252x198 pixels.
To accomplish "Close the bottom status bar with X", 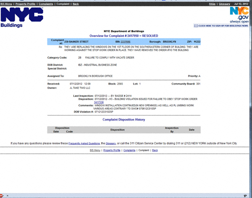I will point(7,195).
